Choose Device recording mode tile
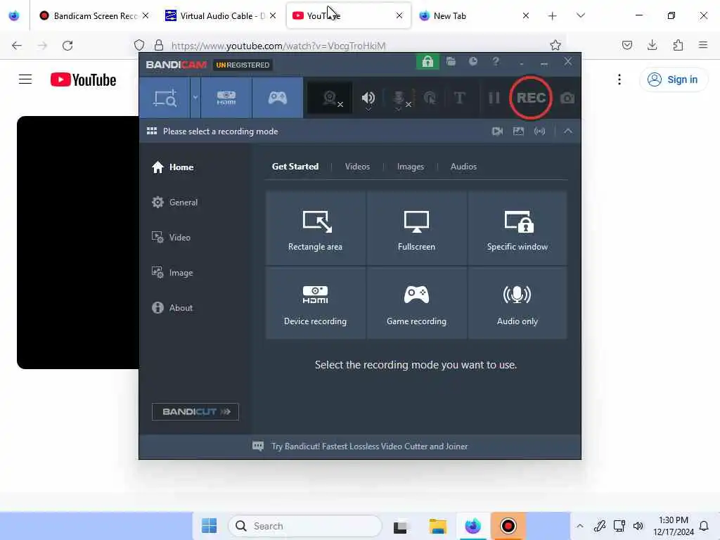 coord(316,303)
